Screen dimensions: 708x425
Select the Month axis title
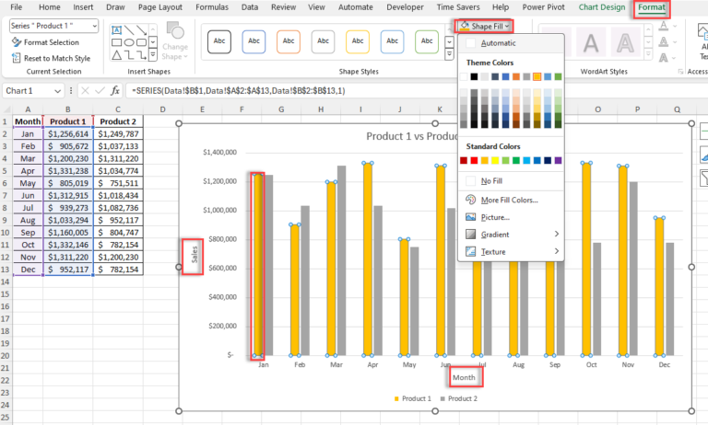[x=465, y=377]
